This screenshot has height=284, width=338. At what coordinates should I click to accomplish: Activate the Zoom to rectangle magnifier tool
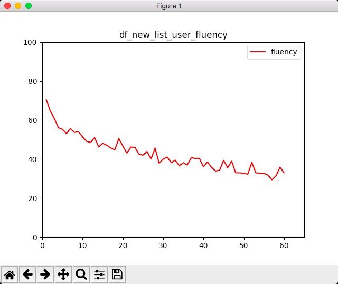[x=81, y=274]
